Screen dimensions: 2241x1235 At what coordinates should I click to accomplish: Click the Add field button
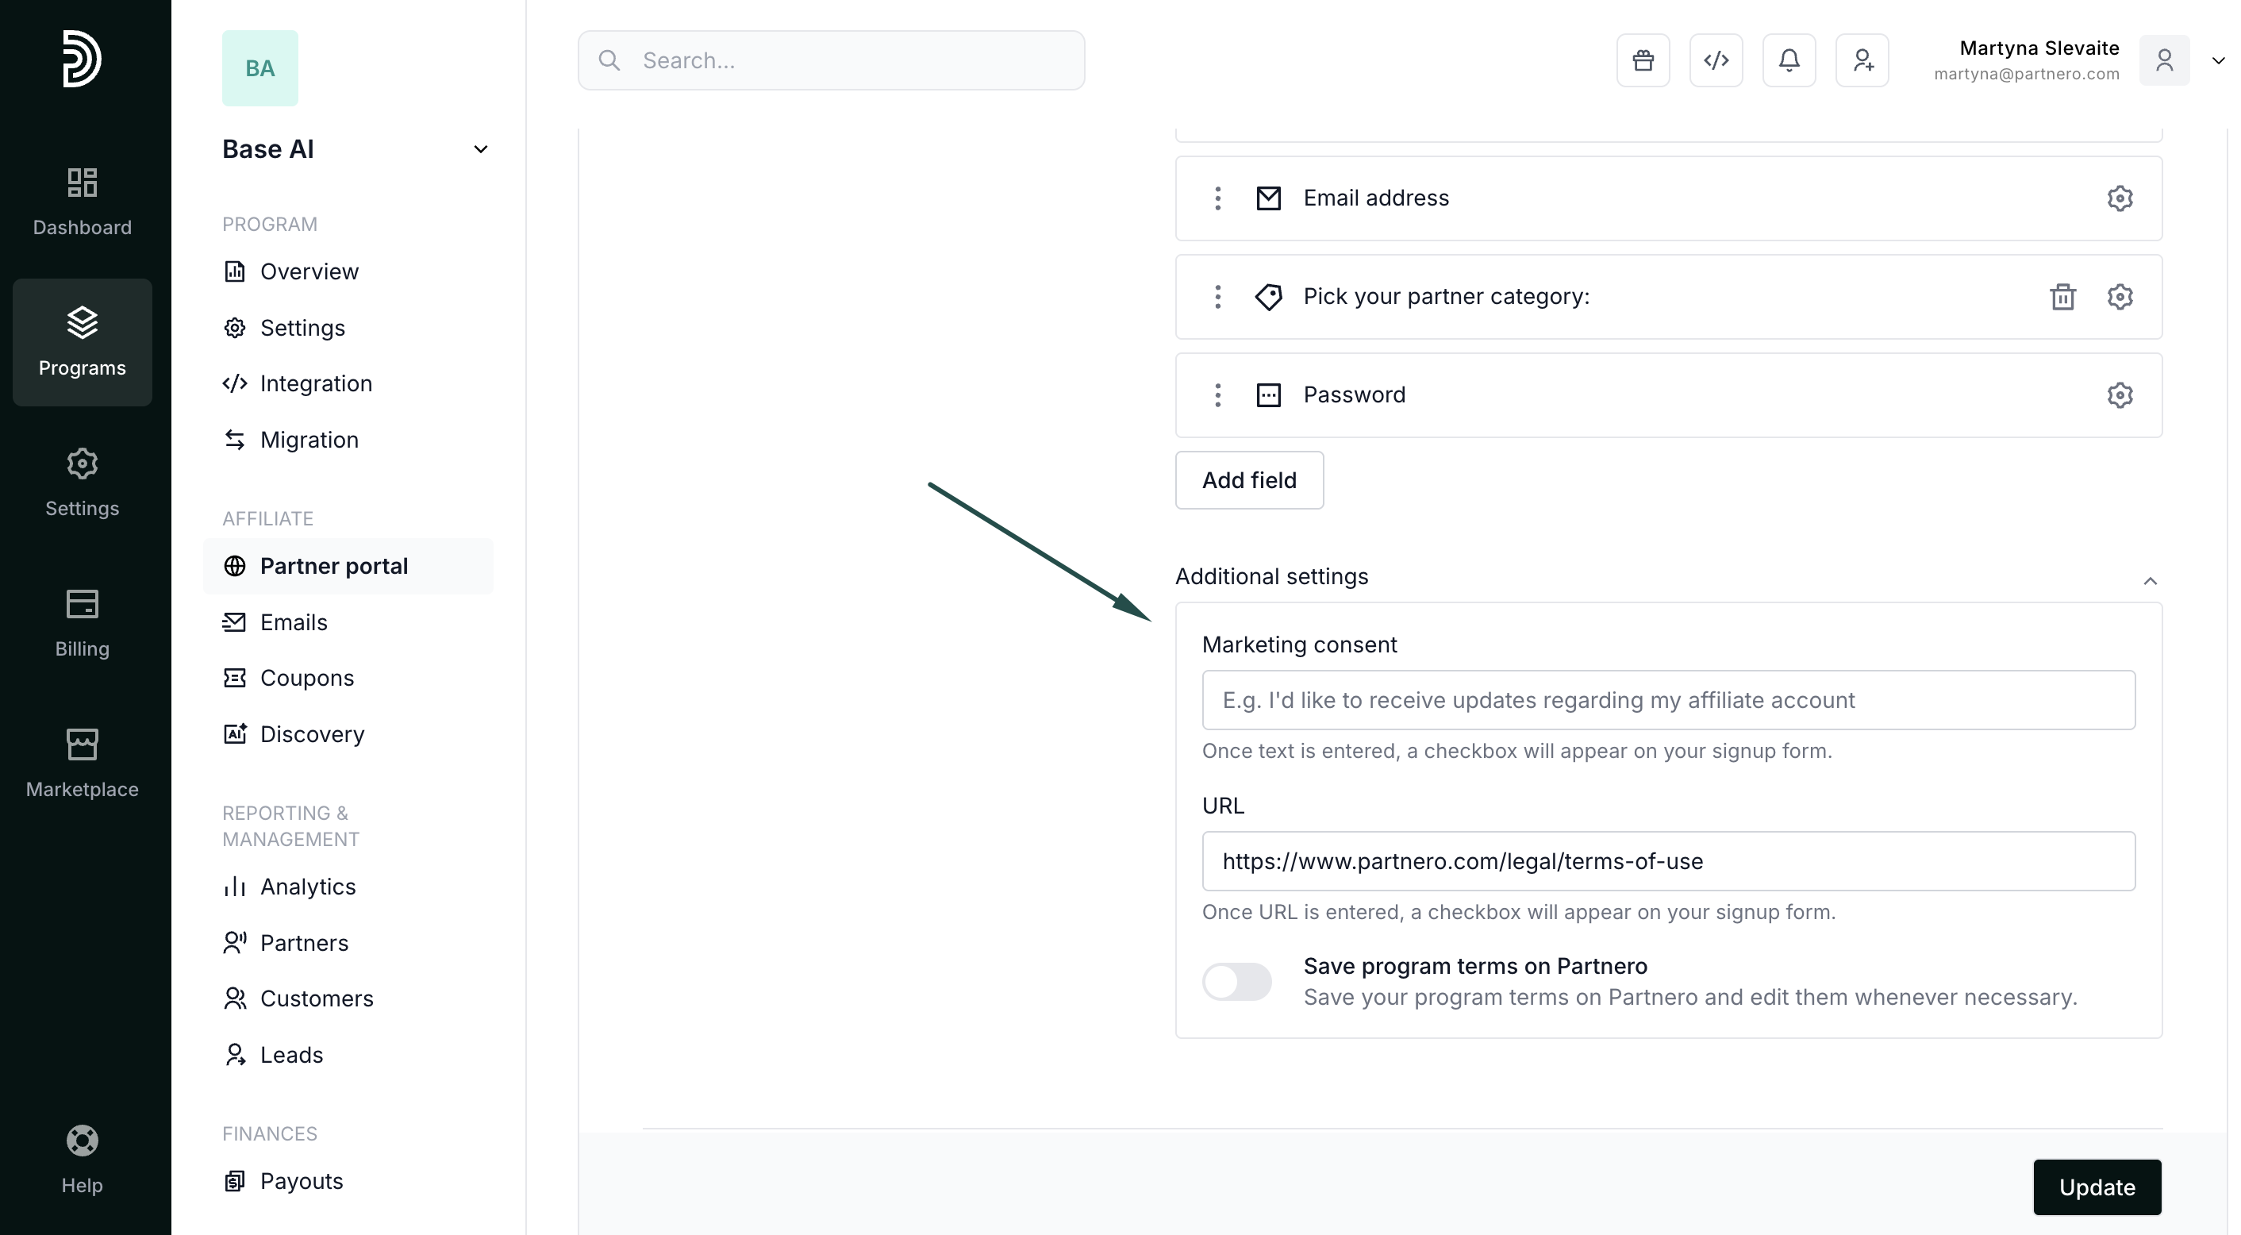(x=1248, y=480)
